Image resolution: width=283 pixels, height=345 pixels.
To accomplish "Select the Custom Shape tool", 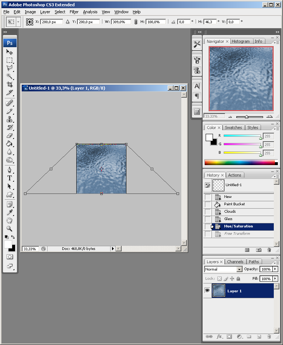I will pos(10,195).
